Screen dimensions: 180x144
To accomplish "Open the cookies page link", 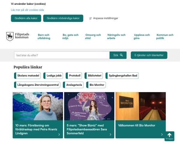I will coord(27,10).
